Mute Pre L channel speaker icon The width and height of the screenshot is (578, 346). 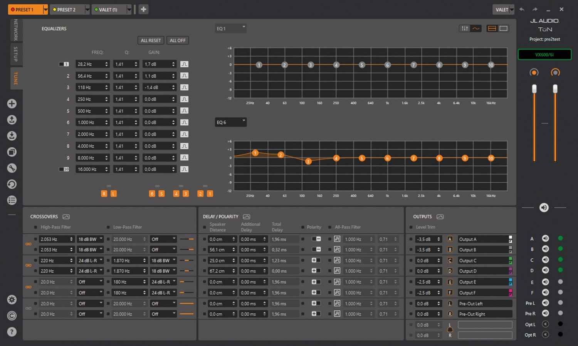click(545, 303)
